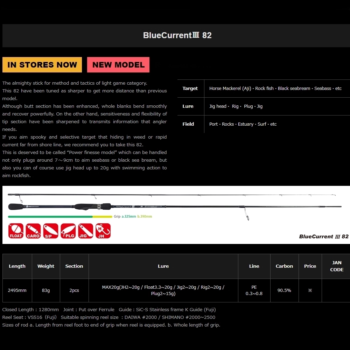Viewport: 350px width, 350px height.
Task: Click the Suitable spinning reel size text
Action: click(x=138, y=317)
